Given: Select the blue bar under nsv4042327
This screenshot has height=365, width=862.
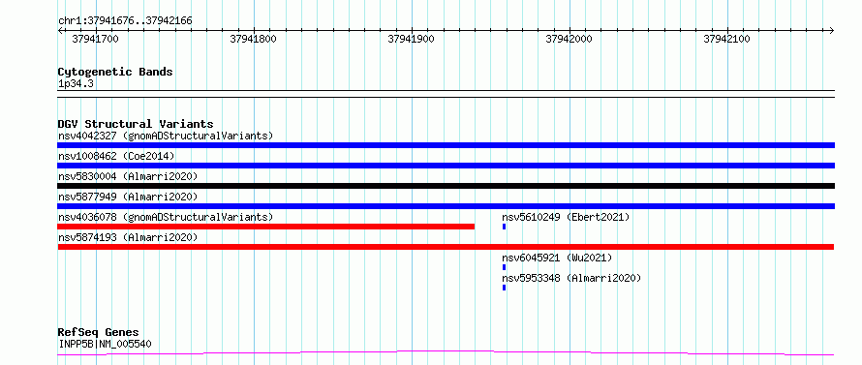Looking at the screenshot, I should pos(446,145).
